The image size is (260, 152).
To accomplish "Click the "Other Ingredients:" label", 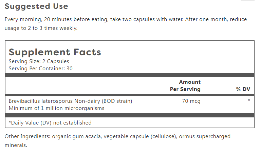I will point(27,136).
